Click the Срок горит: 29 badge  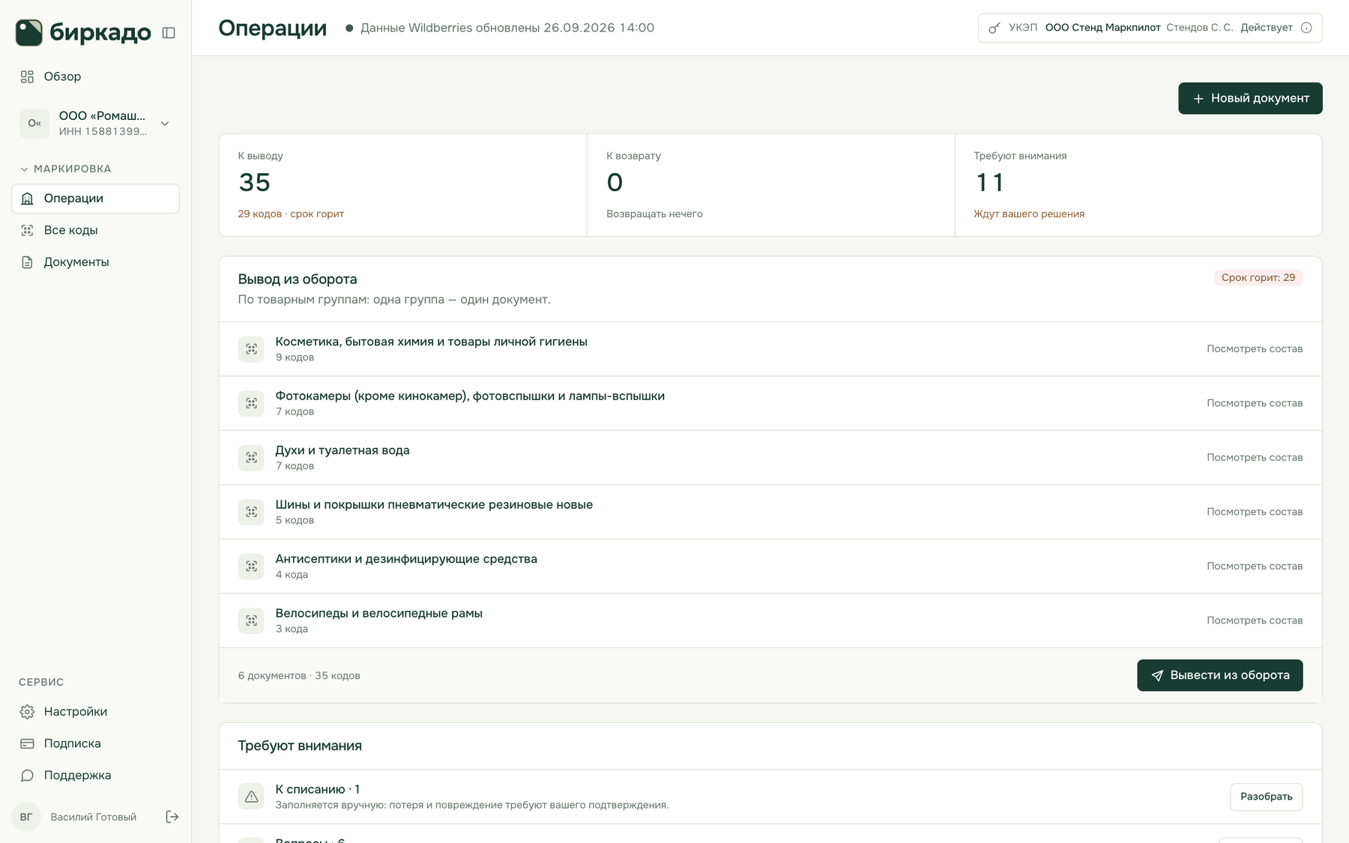point(1258,277)
